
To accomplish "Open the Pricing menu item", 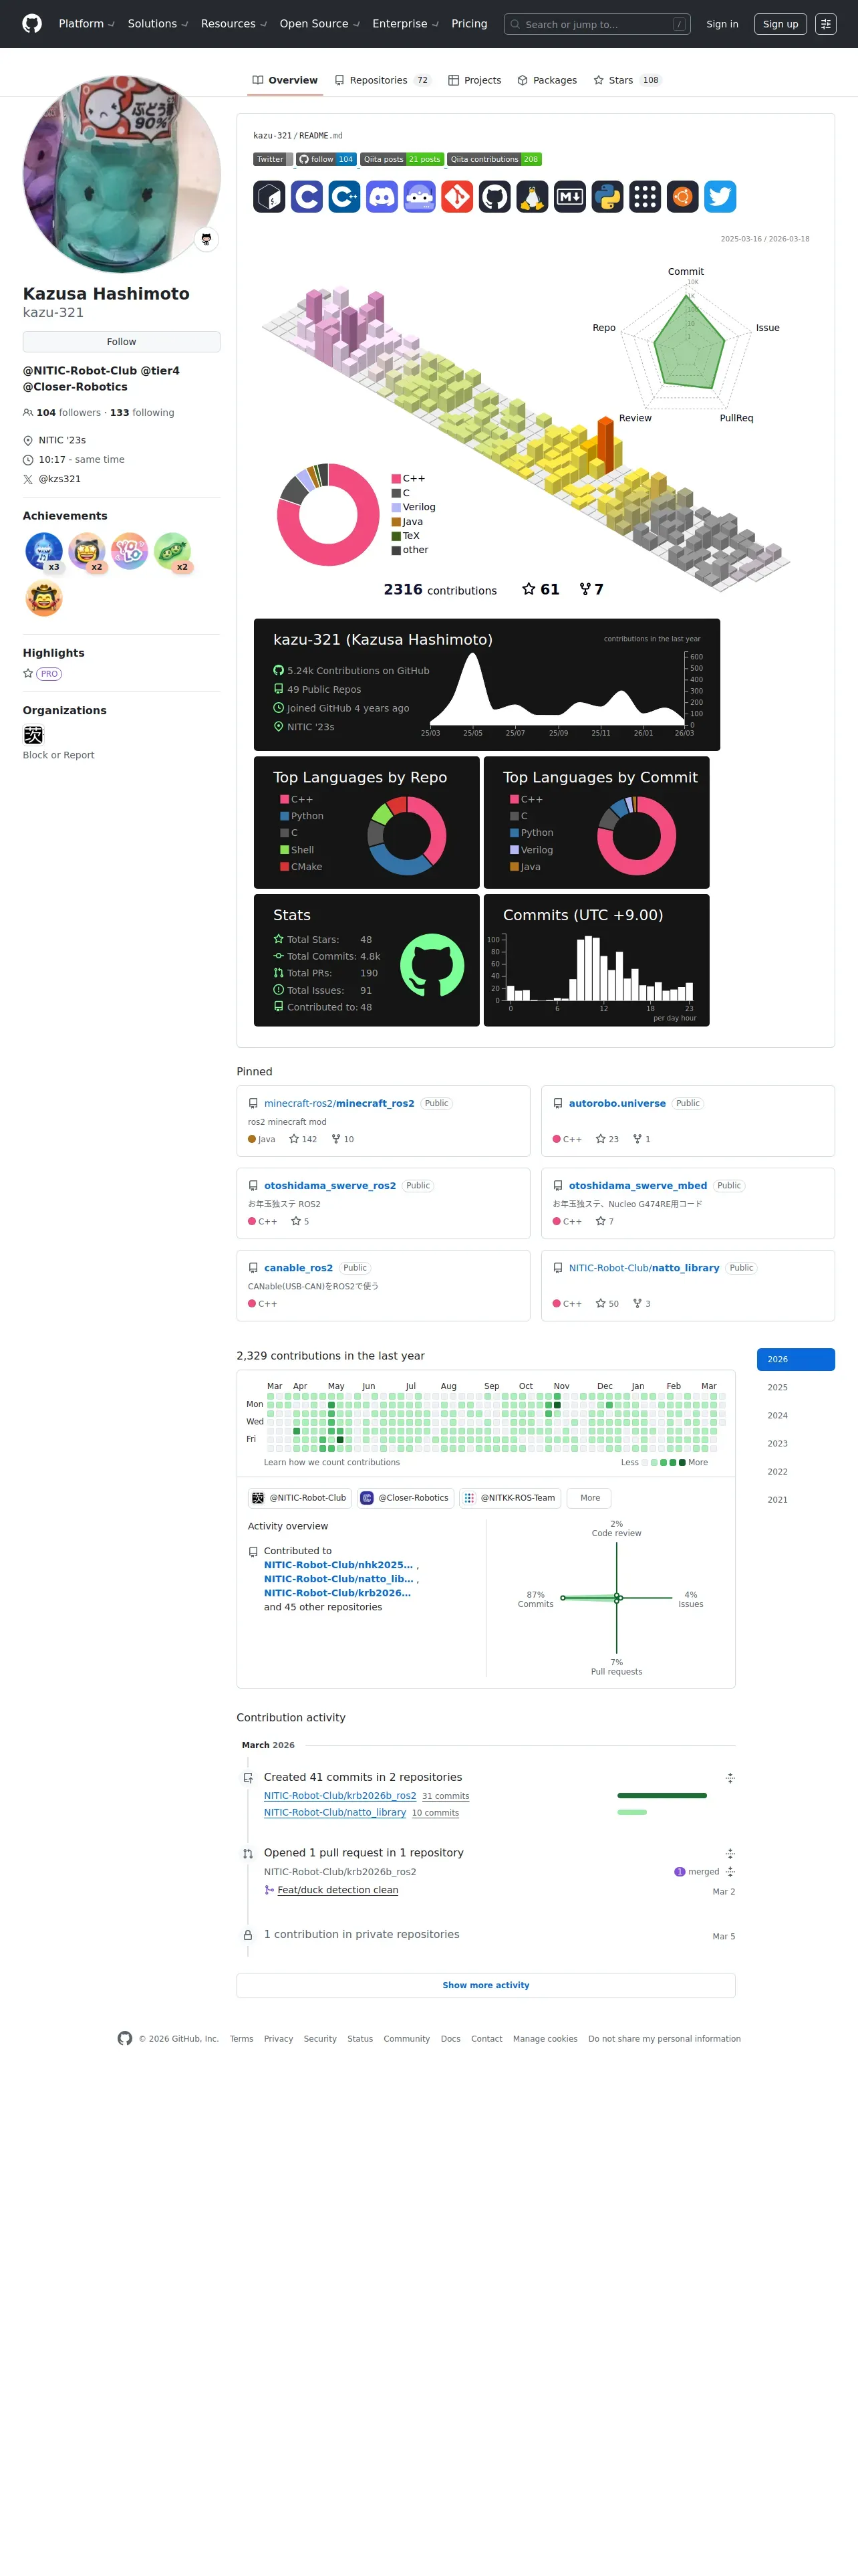I will (x=470, y=24).
